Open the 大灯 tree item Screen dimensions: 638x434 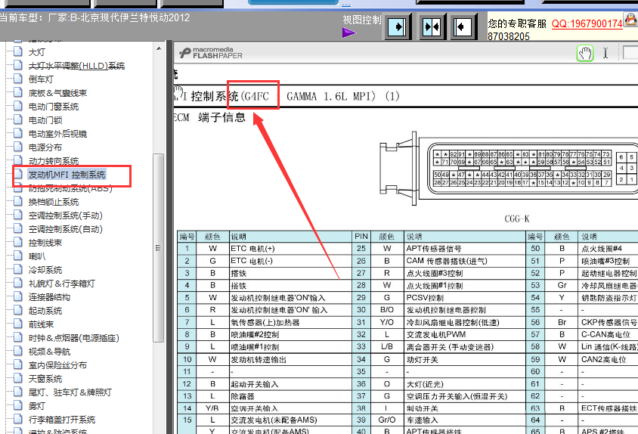tap(36, 52)
